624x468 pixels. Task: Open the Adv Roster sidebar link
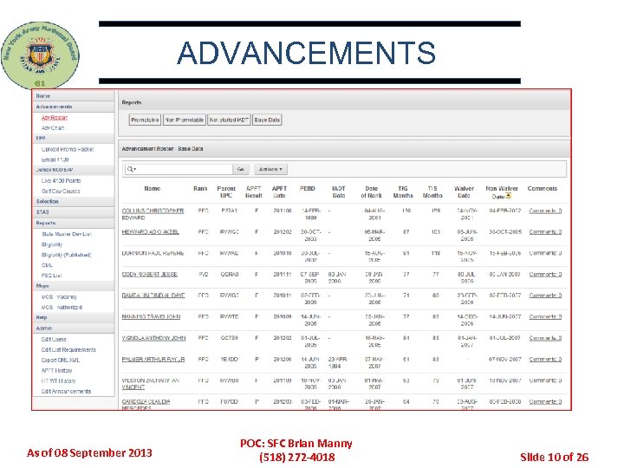(55, 117)
